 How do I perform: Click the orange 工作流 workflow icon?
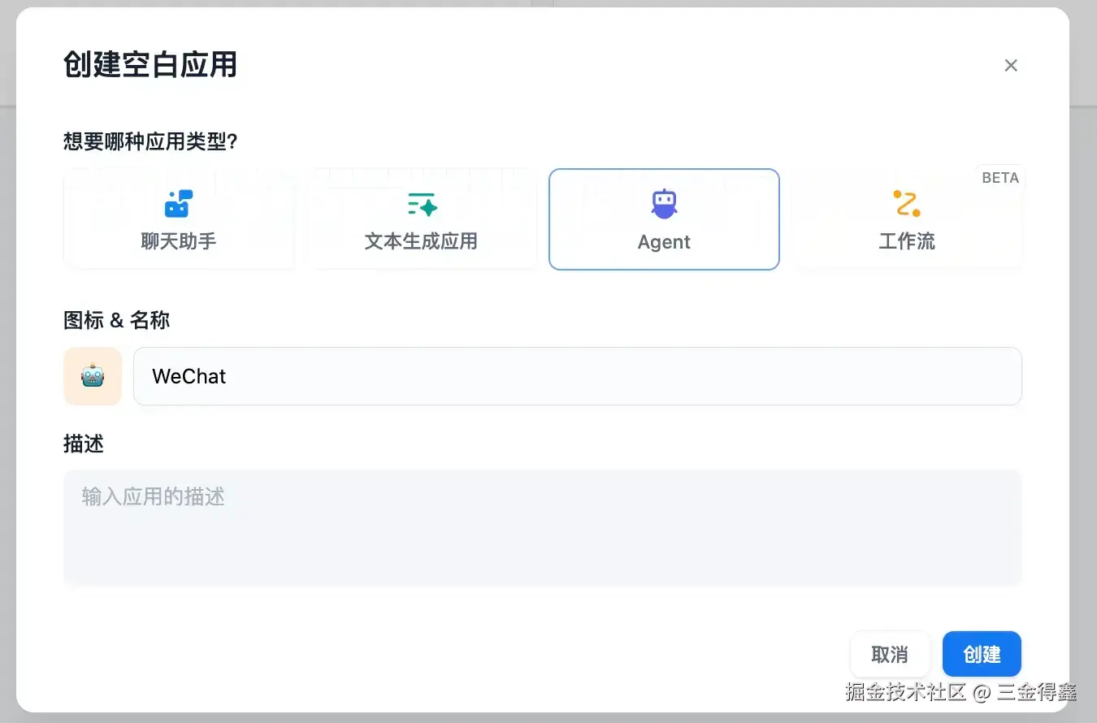click(x=907, y=203)
